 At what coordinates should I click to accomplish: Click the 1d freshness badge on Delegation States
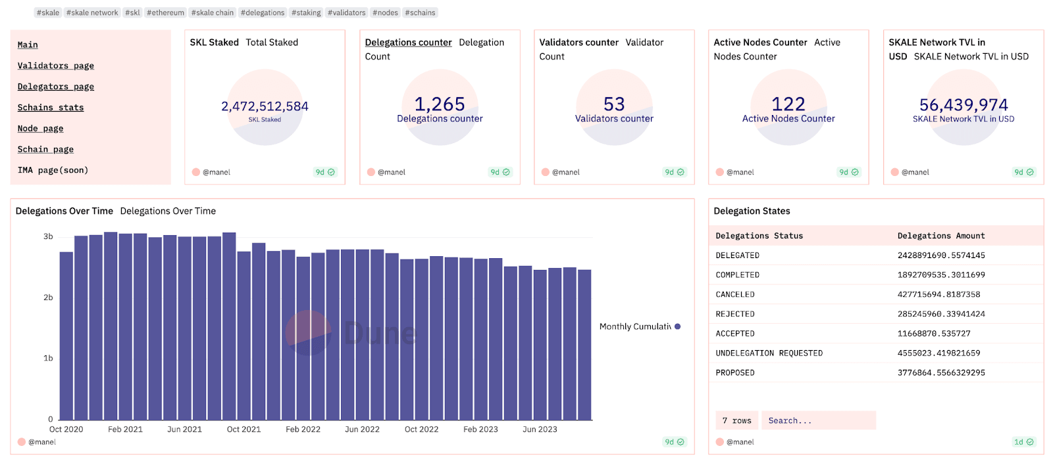[x=1024, y=442]
